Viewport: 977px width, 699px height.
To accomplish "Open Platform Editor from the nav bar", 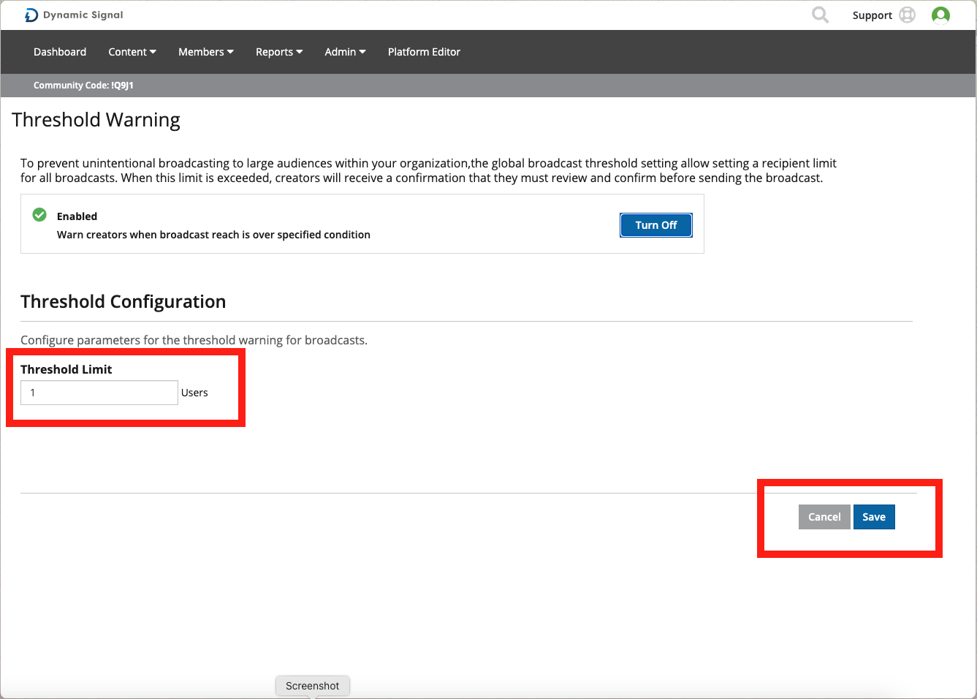I will 424,52.
